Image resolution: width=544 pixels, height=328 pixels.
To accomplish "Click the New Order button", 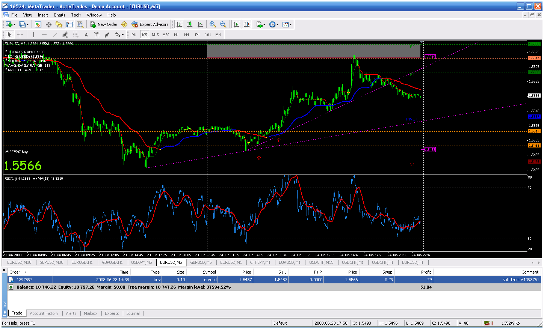I will point(104,24).
